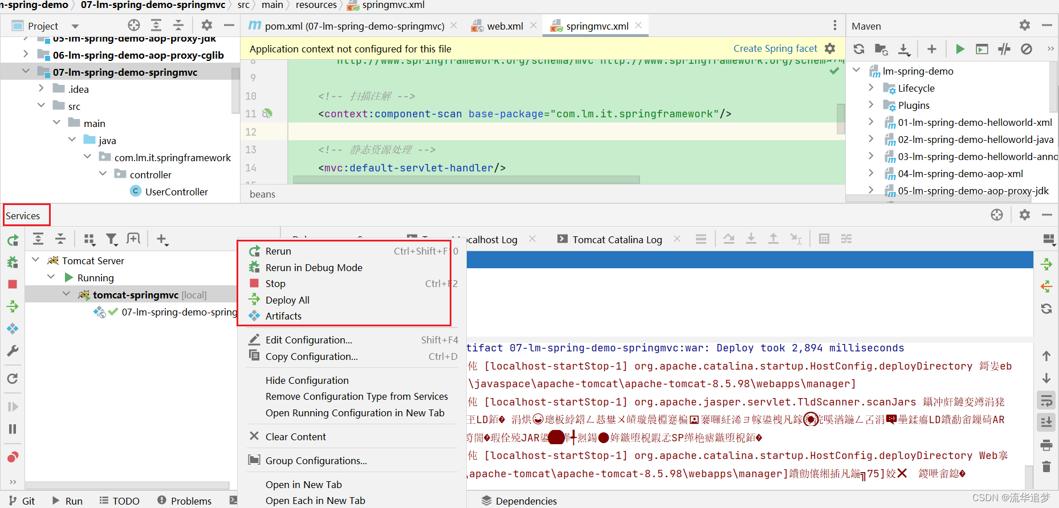Image resolution: width=1059 pixels, height=508 pixels.
Task: Open Maven panel settings gear
Action: click(x=1025, y=26)
